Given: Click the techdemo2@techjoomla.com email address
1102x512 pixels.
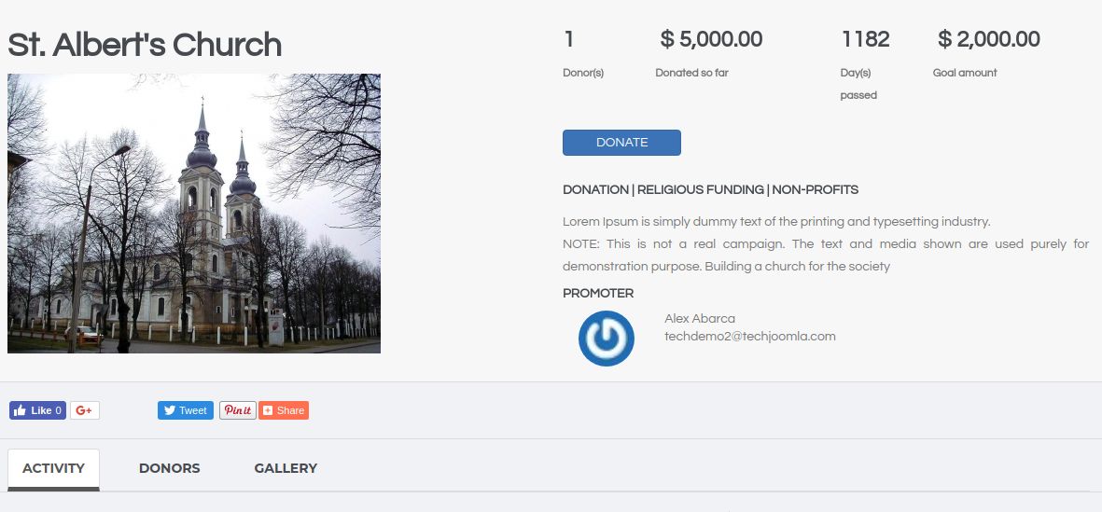Looking at the screenshot, I should click(750, 337).
